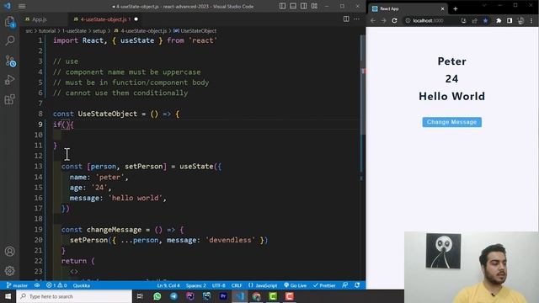Click the share icon in Chrome address bar
This screenshot has width=539, height=303.
[x=474, y=20]
